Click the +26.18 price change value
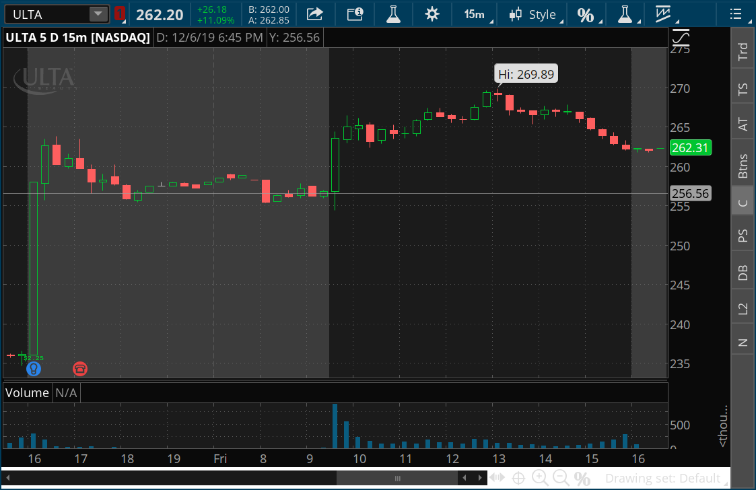This screenshot has width=756, height=490. pos(212,9)
